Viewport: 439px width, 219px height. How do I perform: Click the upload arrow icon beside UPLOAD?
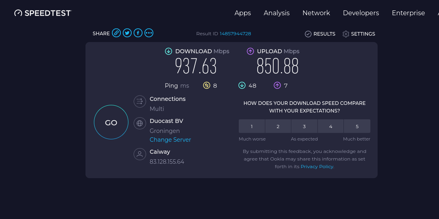250,51
